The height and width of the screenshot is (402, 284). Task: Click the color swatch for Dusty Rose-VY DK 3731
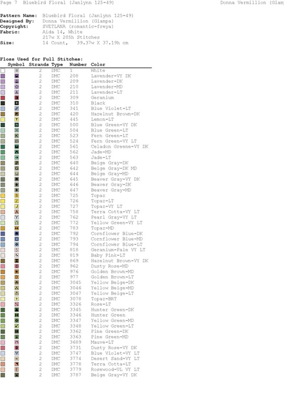click(x=3, y=348)
